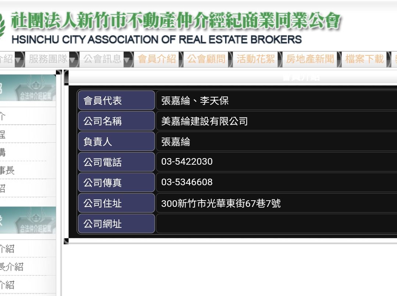Click the address 300新竹市光華東街67巷7號
Screen dimensions: 397x296
[221, 203]
